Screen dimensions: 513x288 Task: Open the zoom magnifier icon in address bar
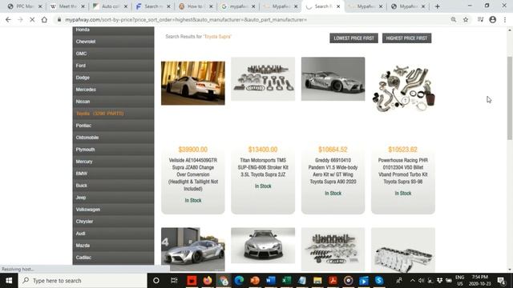[454, 19]
